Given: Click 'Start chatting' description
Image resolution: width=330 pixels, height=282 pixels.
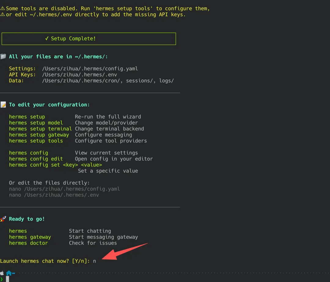Looking at the screenshot, I should pyautogui.click(x=90, y=231).
